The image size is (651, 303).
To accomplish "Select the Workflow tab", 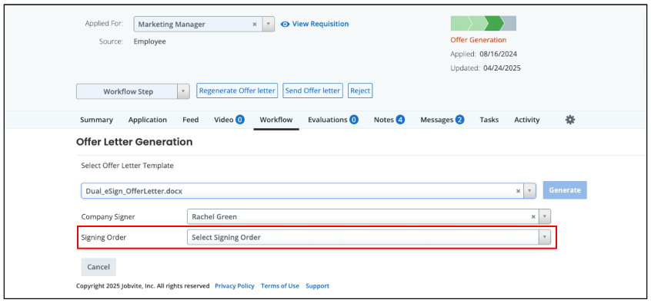I will [276, 120].
